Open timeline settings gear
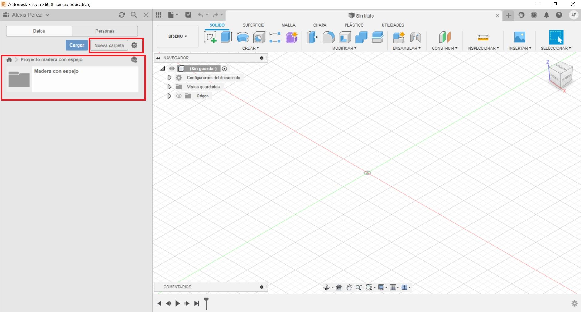 pyautogui.click(x=574, y=303)
